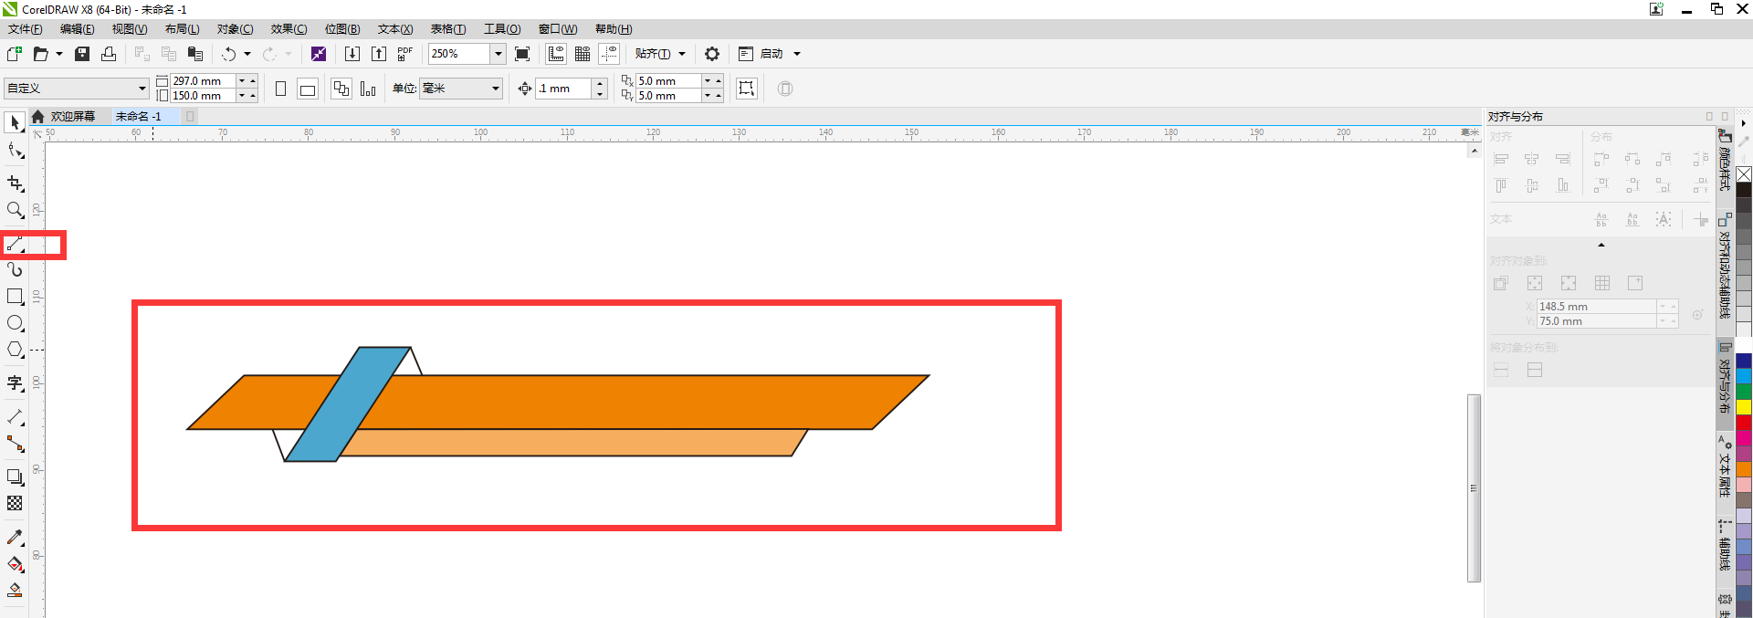The width and height of the screenshot is (1753, 618).
Task: Click the Import icon in toolbar
Action: point(352,54)
